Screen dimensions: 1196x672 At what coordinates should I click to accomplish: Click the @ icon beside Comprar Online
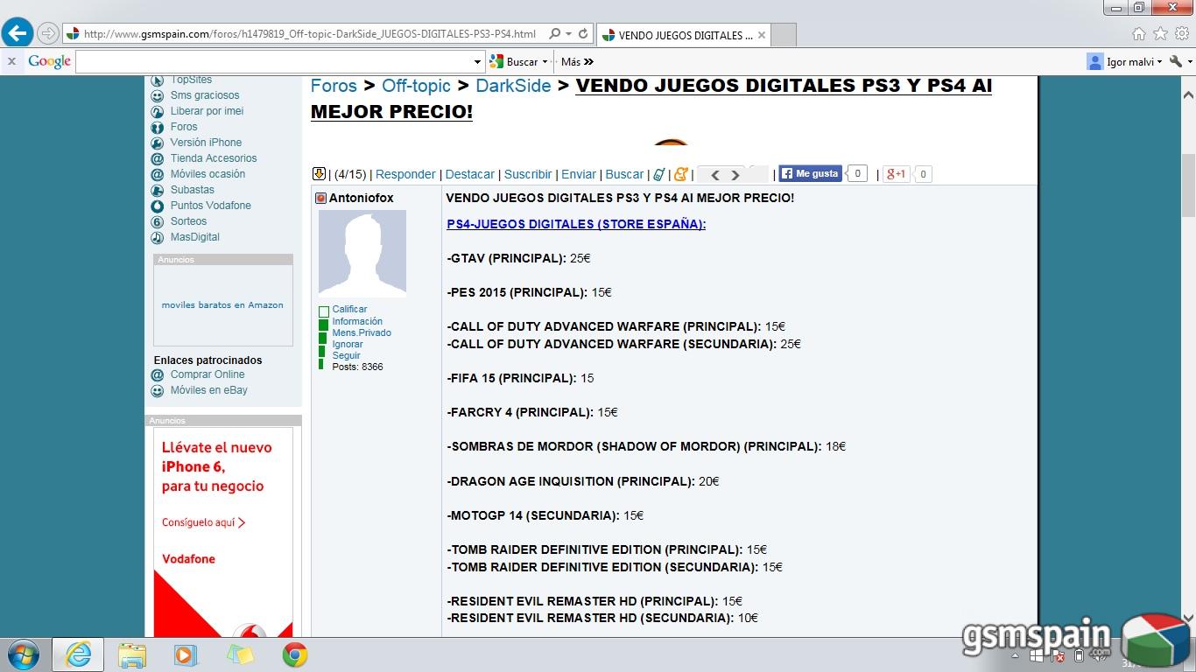tap(157, 374)
